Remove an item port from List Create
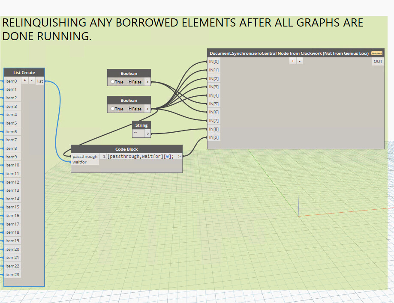Image resolution: width=394 pixels, height=303 pixels. 32,80
